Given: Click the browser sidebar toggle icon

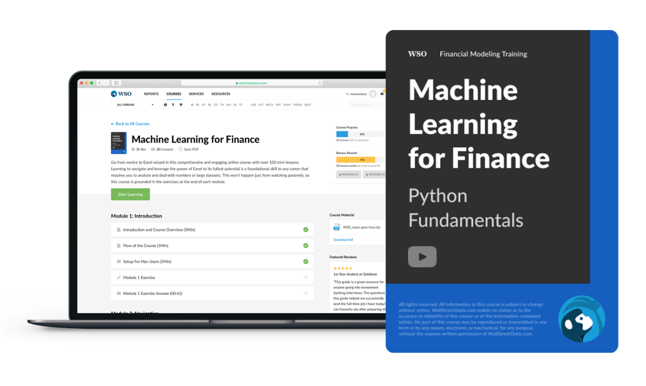Looking at the screenshot, I should [116, 83].
